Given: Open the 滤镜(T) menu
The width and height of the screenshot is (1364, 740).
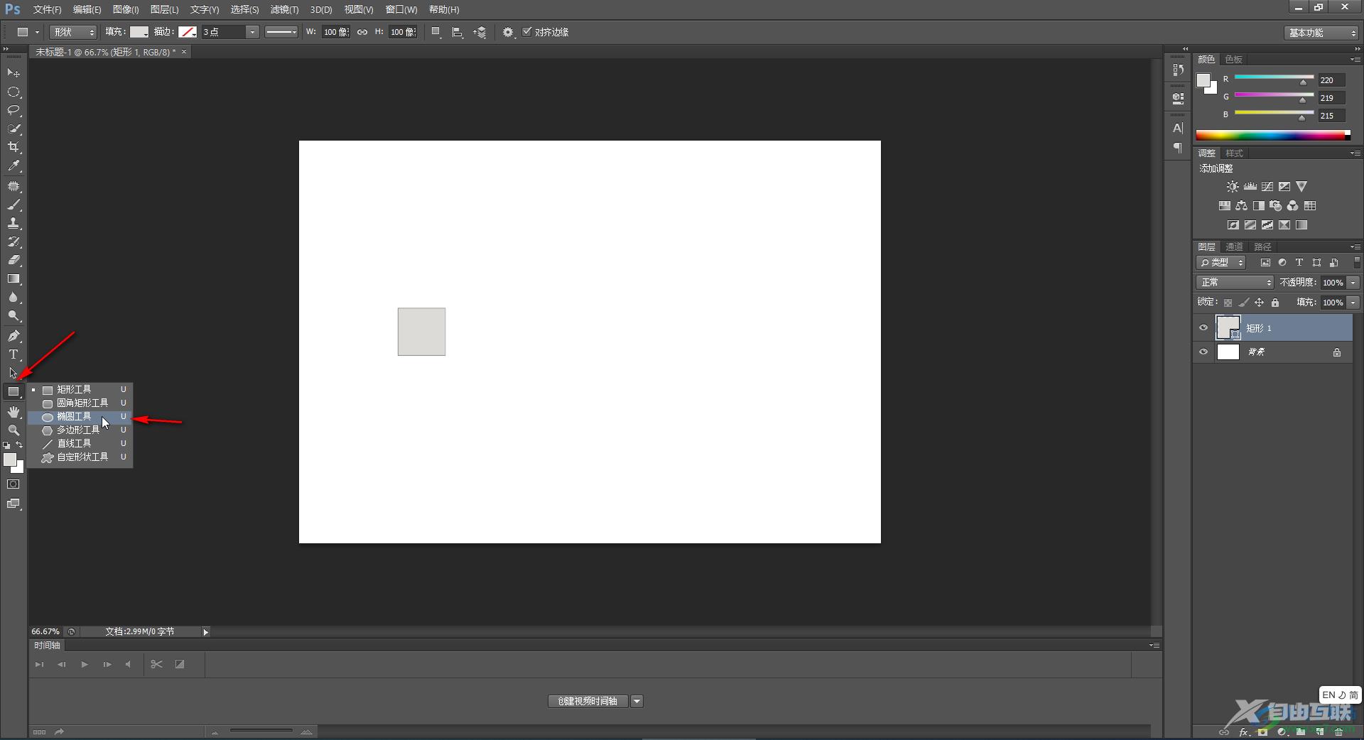Looking at the screenshot, I should pyautogui.click(x=284, y=9).
